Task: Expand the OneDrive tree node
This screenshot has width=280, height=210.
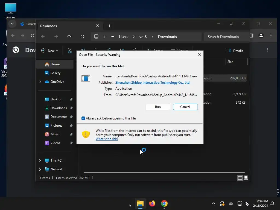Action: point(40,81)
